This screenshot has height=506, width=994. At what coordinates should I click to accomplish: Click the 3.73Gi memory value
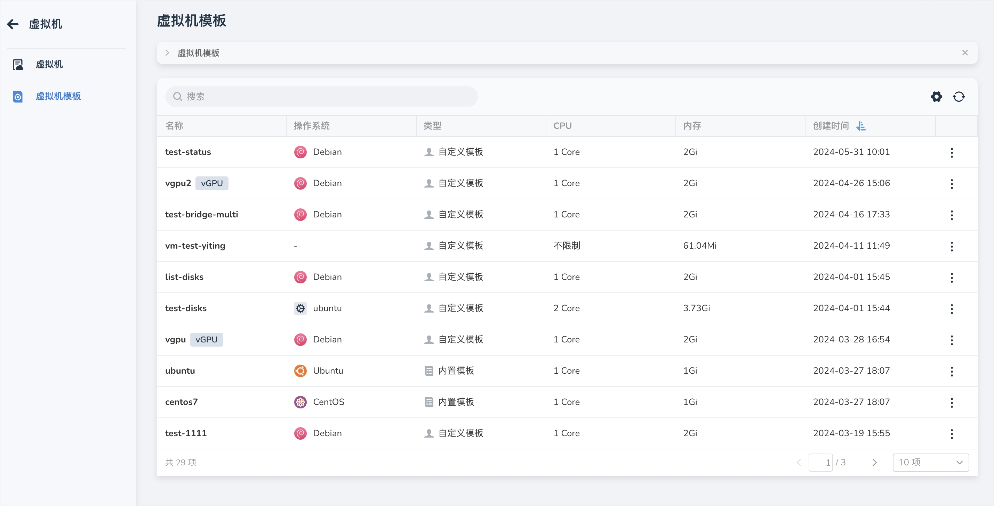click(x=696, y=308)
